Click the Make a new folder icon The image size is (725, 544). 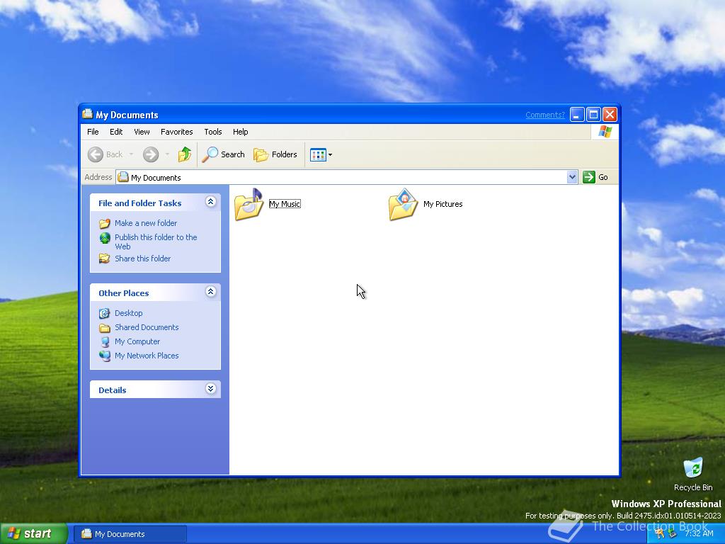click(105, 223)
